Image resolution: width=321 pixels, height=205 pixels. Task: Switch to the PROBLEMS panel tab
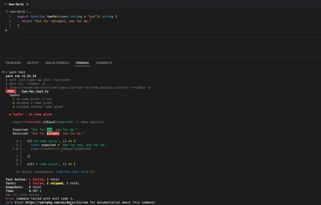pos(13,63)
